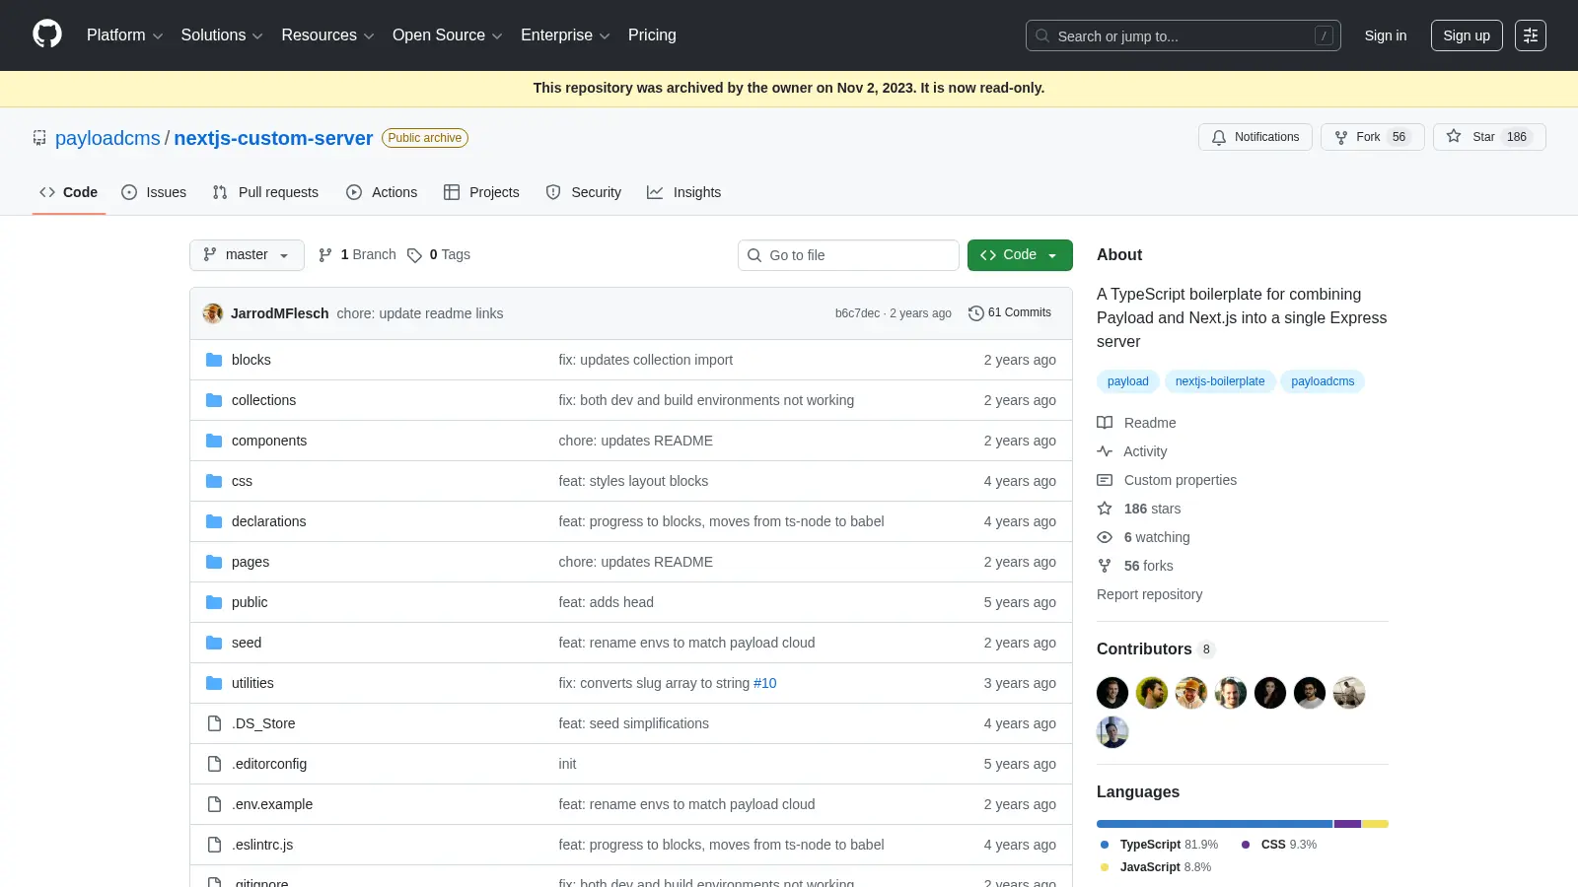Star the repository via Star button
The width and height of the screenshot is (1578, 887).
pyautogui.click(x=1489, y=137)
